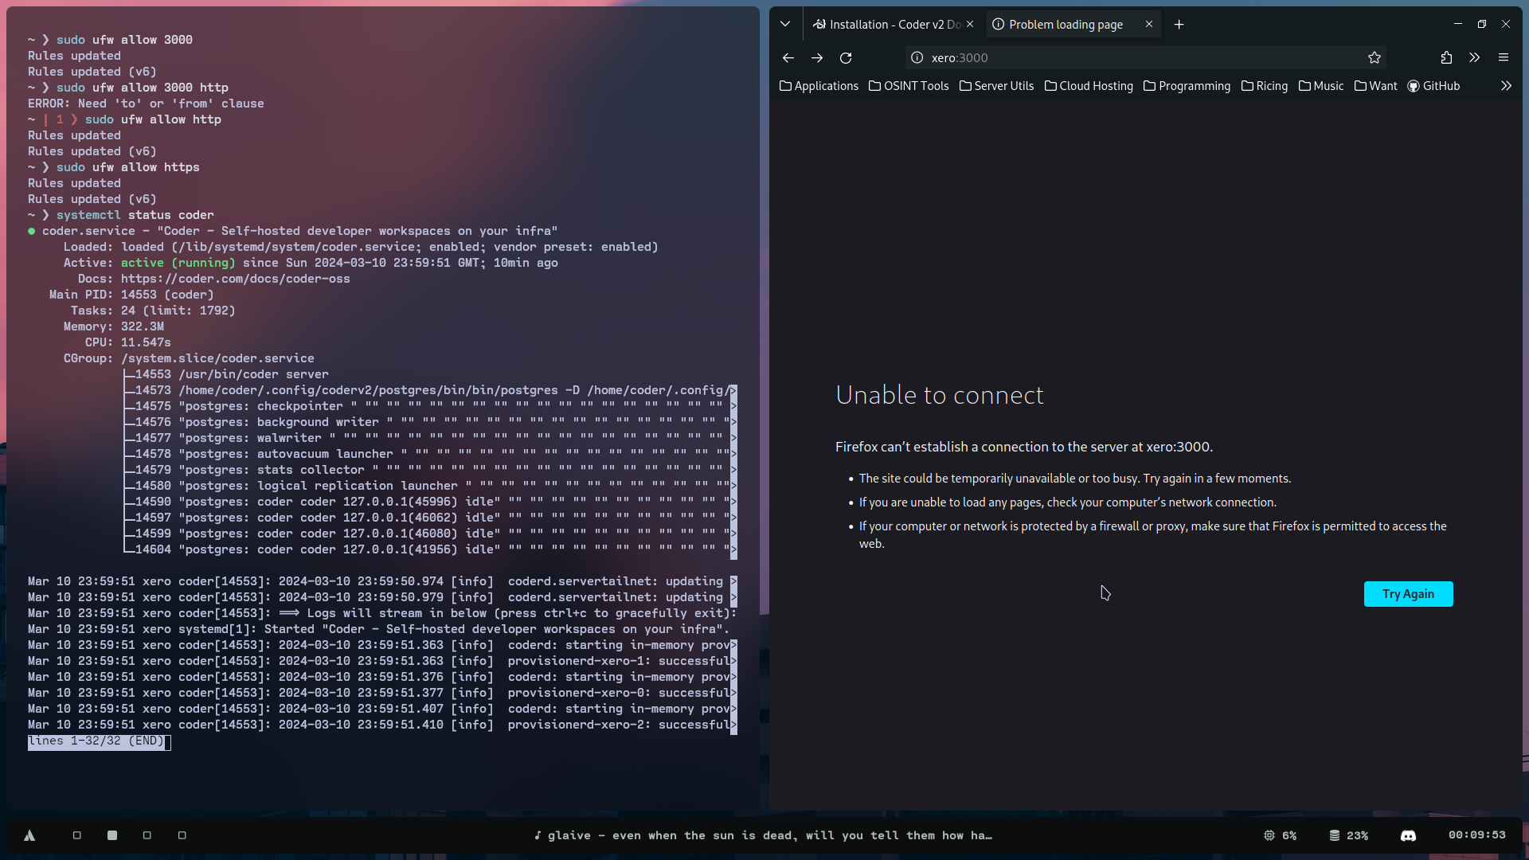Open the Server Utils bookmark folder
This screenshot has height=860, width=1529.
coord(996,86)
